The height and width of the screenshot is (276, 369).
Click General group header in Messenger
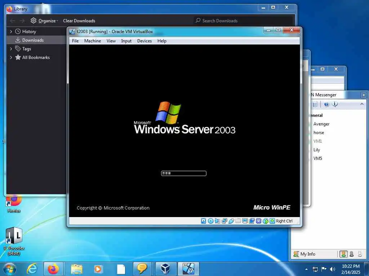(316, 115)
